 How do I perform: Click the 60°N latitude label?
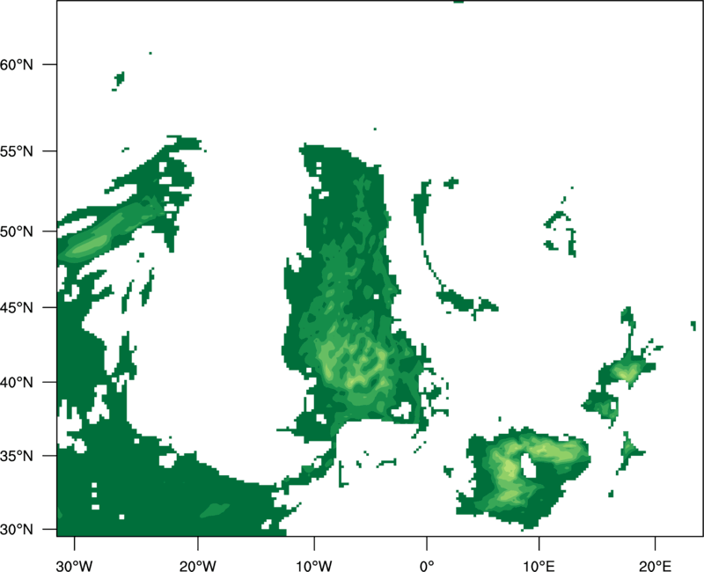[x=17, y=64]
